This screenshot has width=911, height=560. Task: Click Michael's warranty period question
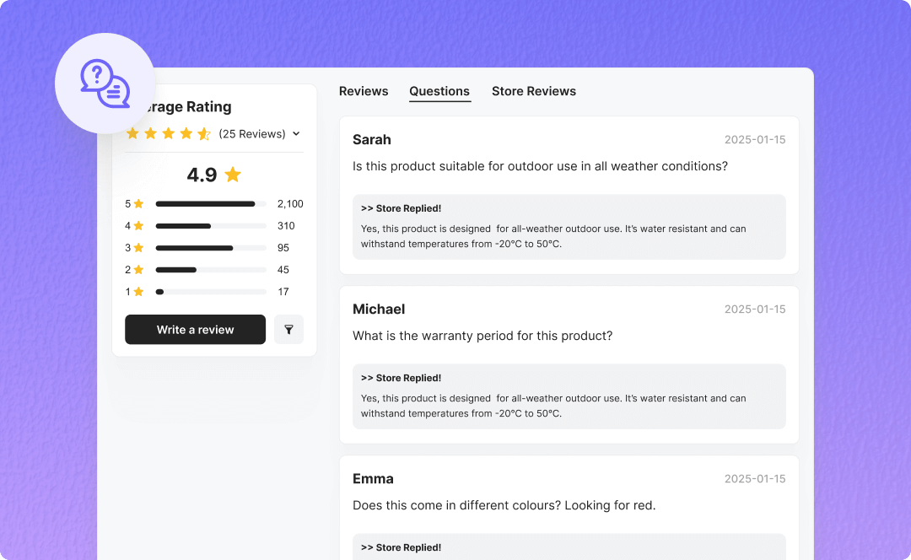[482, 336]
